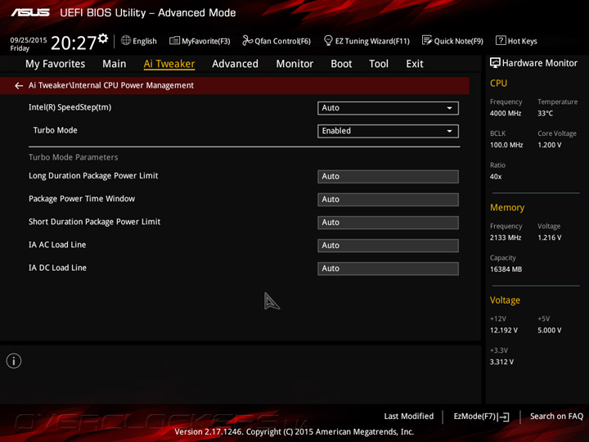Go to the Exit tab

[415, 64]
